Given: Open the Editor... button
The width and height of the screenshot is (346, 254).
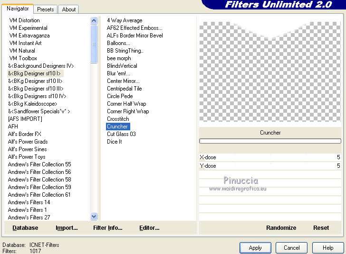Looking at the screenshot, I should (x=149, y=228).
